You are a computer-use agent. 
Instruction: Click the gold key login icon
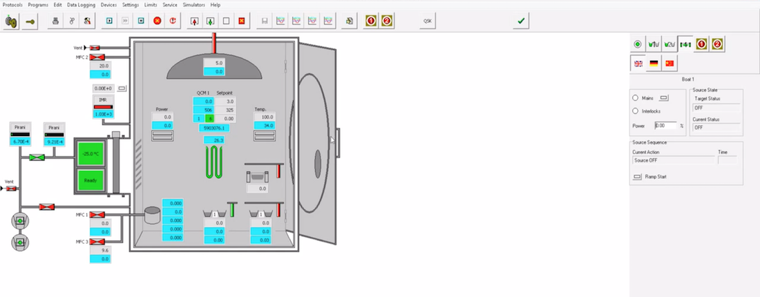tap(31, 21)
